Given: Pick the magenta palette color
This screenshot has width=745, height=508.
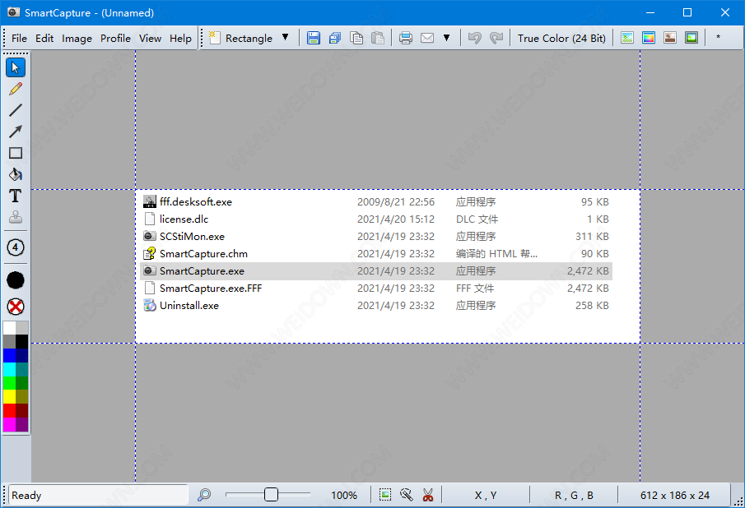Looking at the screenshot, I should coord(9,424).
